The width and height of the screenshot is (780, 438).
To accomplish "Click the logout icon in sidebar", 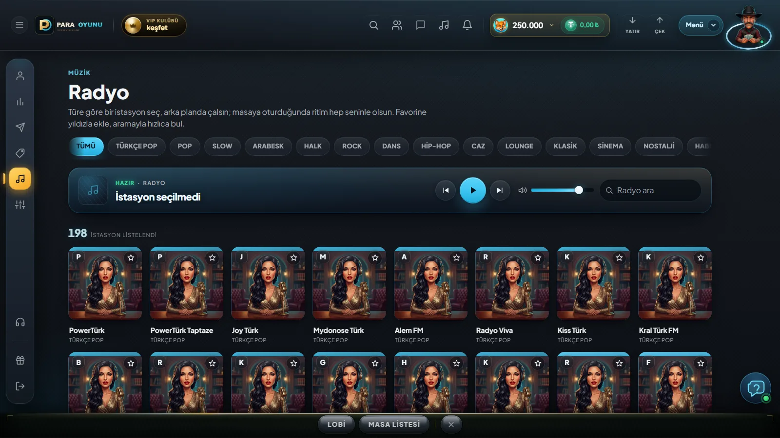I will click(x=20, y=386).
